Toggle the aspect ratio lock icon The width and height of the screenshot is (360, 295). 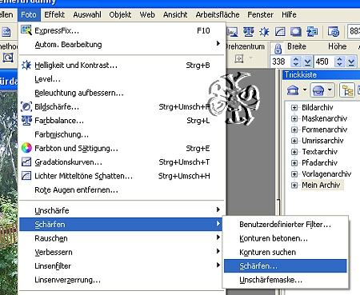278,49
